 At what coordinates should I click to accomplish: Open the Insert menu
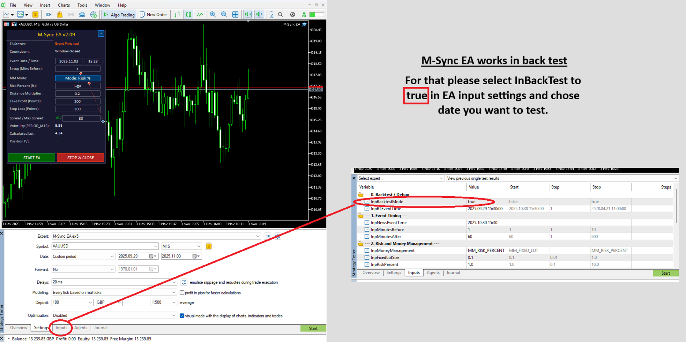pos(45,5)
